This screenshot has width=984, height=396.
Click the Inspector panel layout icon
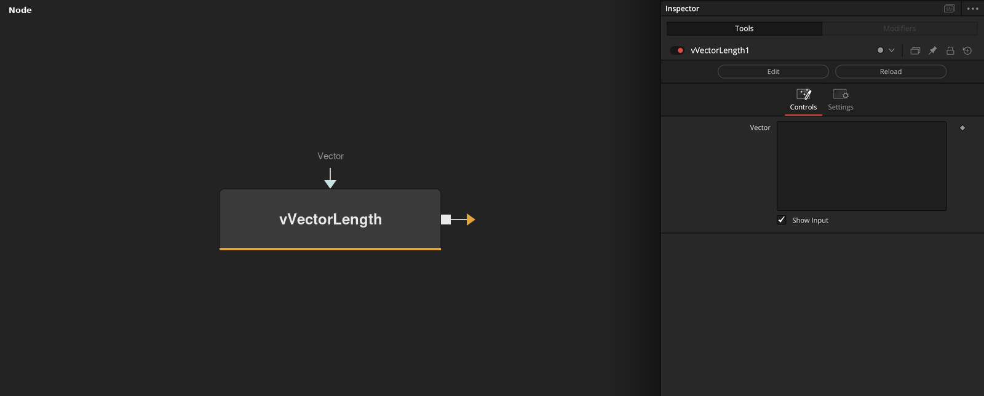pos(950,9)
